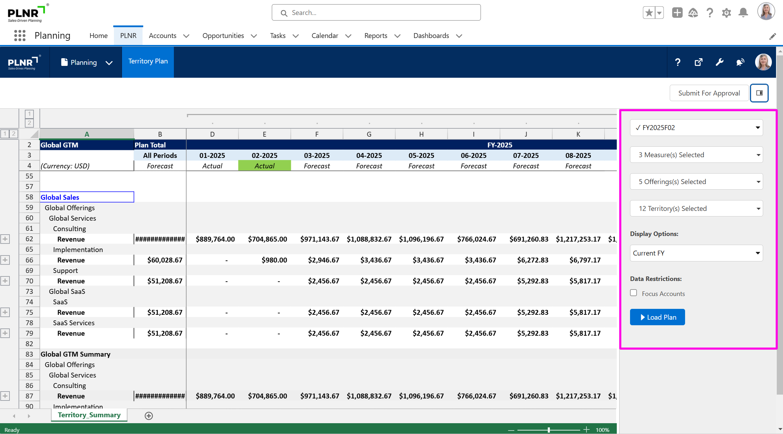Expand row 62 Revenue outline group
783x434 pixels.
[5, 239]
